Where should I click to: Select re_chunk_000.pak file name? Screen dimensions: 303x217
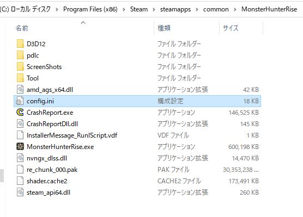(52, 170)
